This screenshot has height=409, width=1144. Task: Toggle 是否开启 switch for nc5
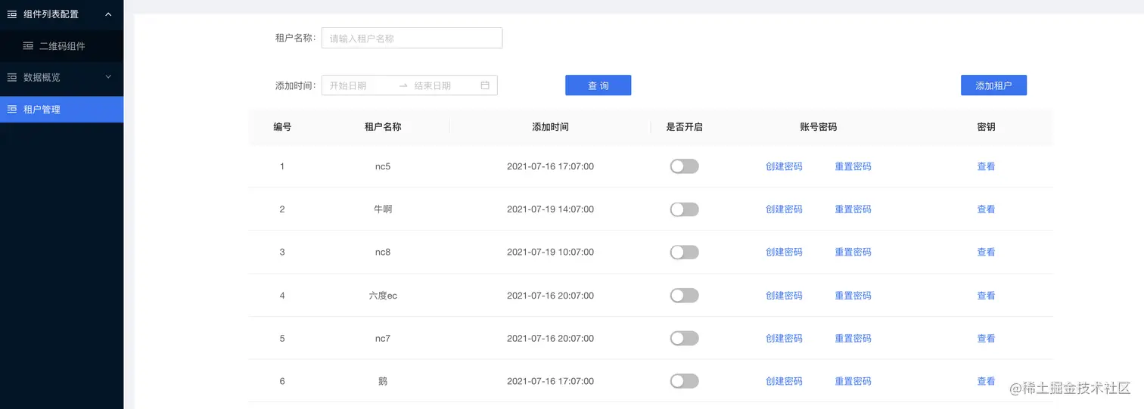[x=684, y=166]
